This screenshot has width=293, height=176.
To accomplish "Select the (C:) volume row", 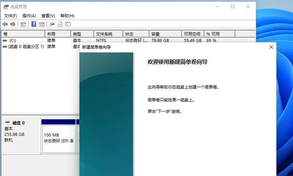I will point(129,40).
